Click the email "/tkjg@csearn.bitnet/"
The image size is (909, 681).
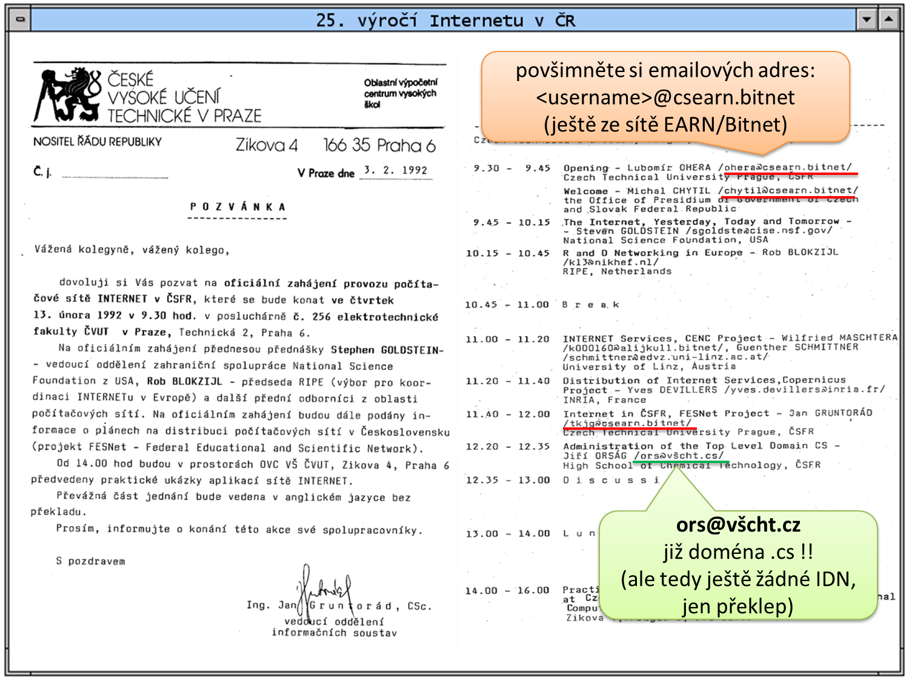(x=627, y=423)
